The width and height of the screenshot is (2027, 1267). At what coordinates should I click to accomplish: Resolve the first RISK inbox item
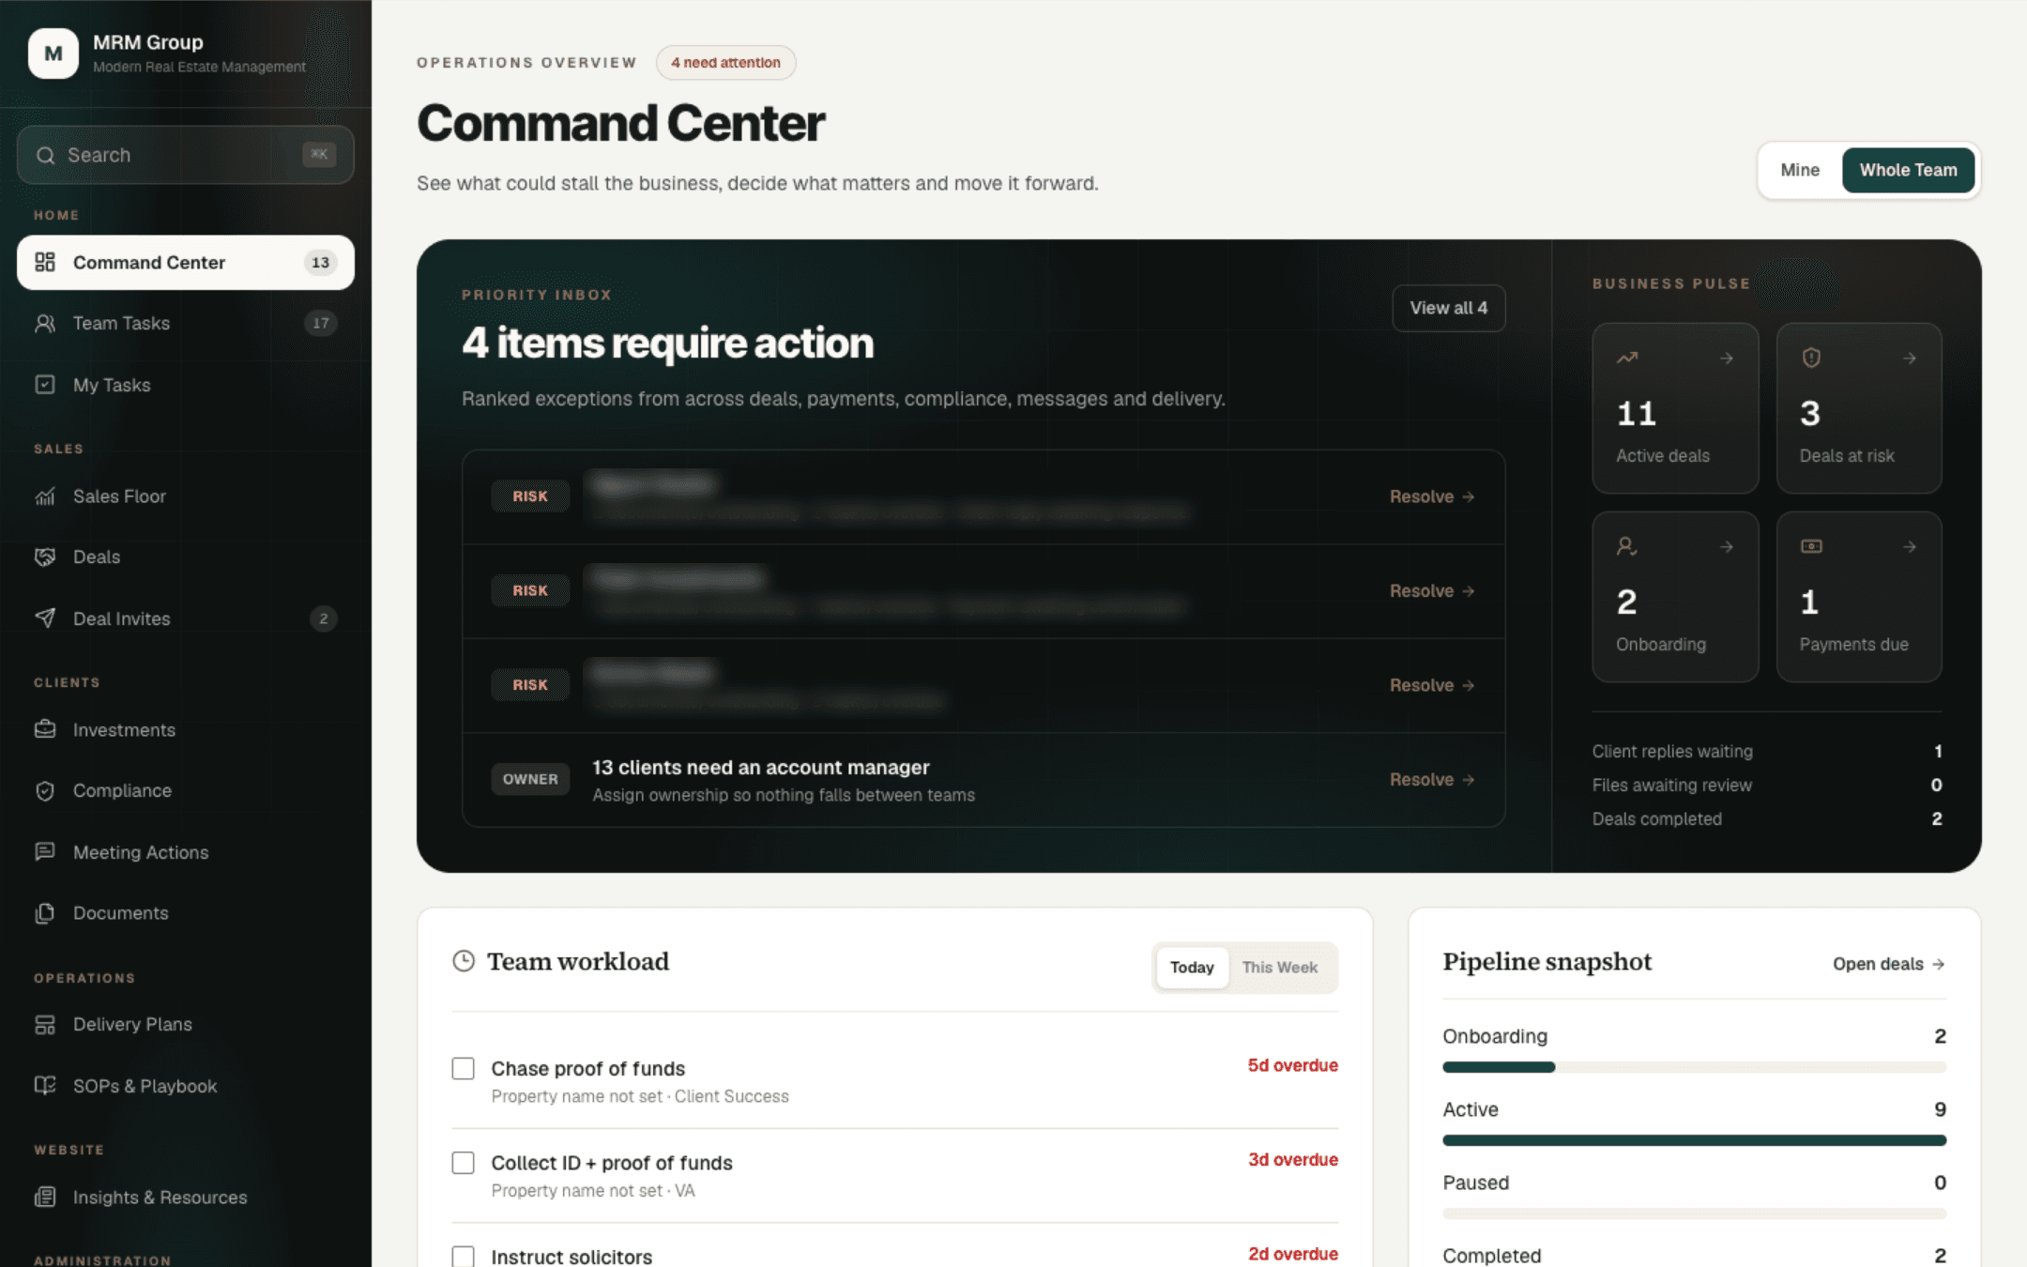(x=1432, y=496)
